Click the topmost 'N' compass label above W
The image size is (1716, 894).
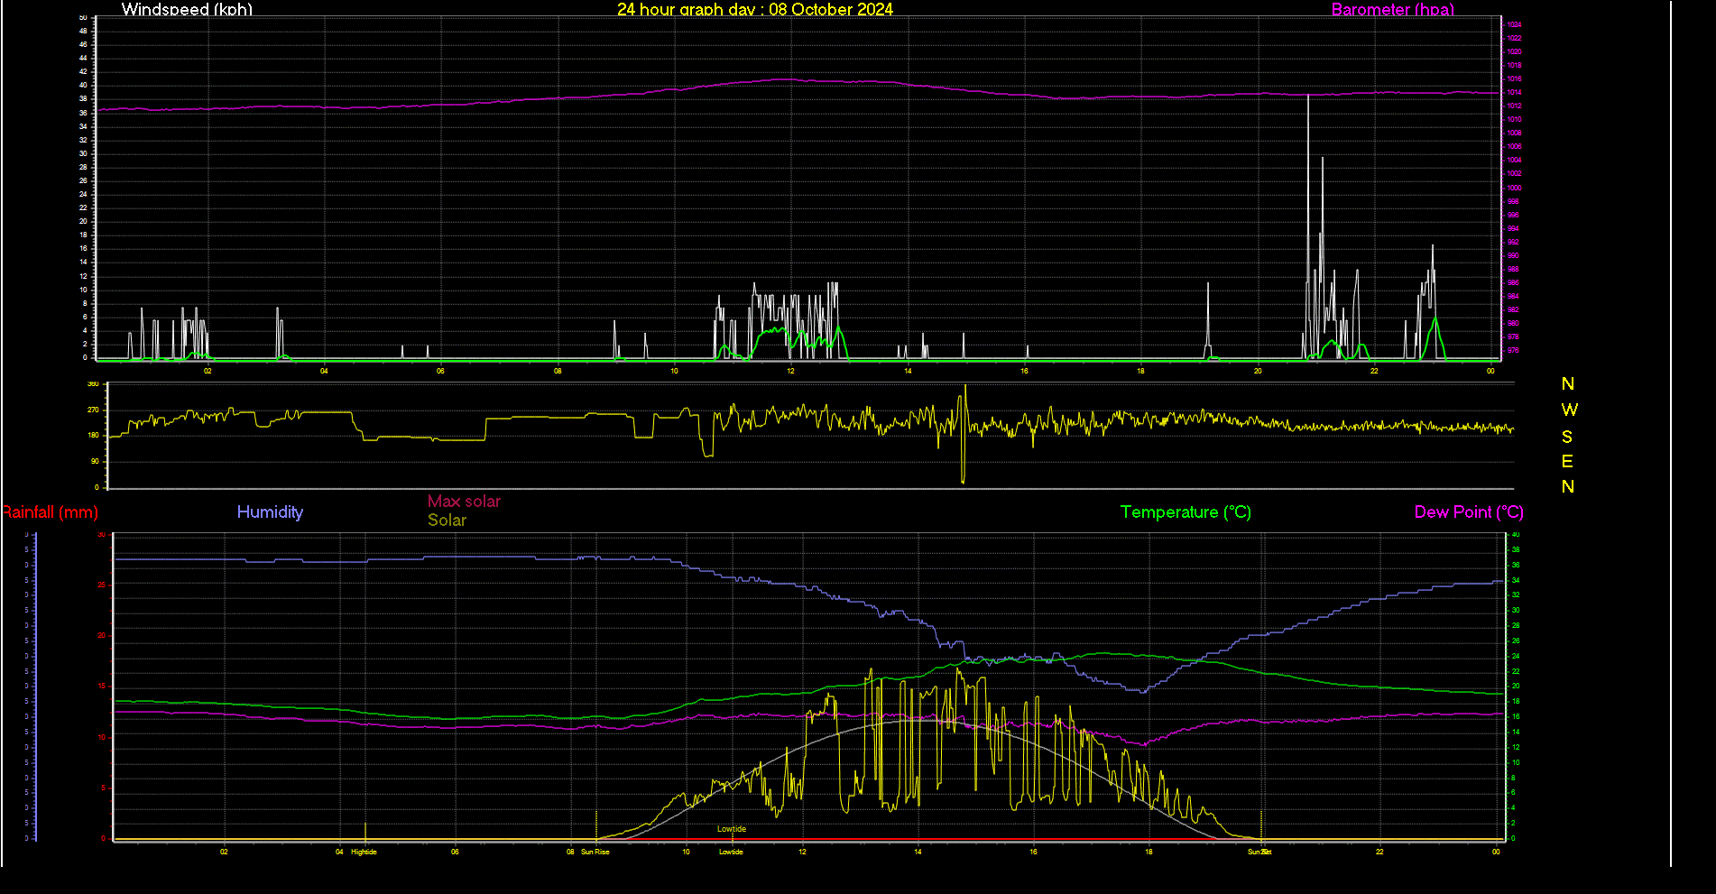(1568, 383)
